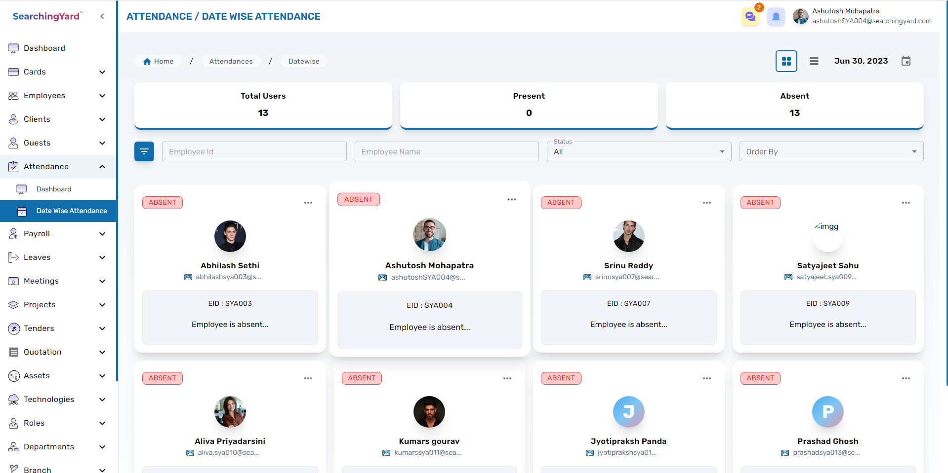Image resolution: width=948 pixels, height=473 pixels.
Task: Focus the Employee Name search field
Action: pyautogui.click(x=446, y=151)
